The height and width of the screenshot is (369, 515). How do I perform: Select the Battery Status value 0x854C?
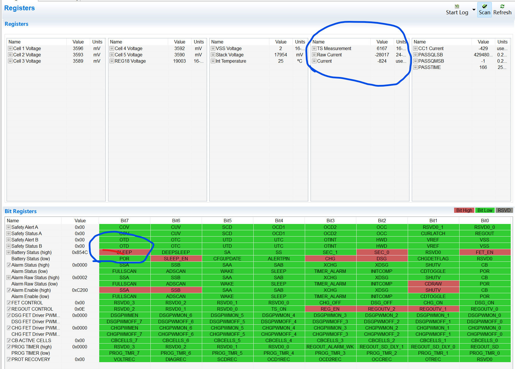(80, 252)
